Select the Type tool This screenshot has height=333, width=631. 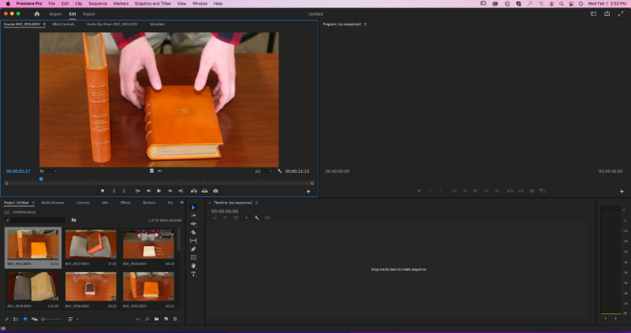tap(193, 274)
